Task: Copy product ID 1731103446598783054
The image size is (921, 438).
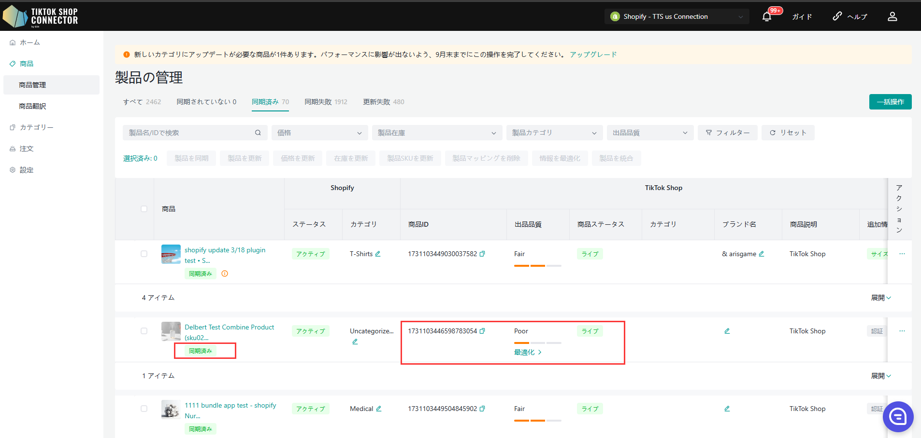Action: [482, 331]
